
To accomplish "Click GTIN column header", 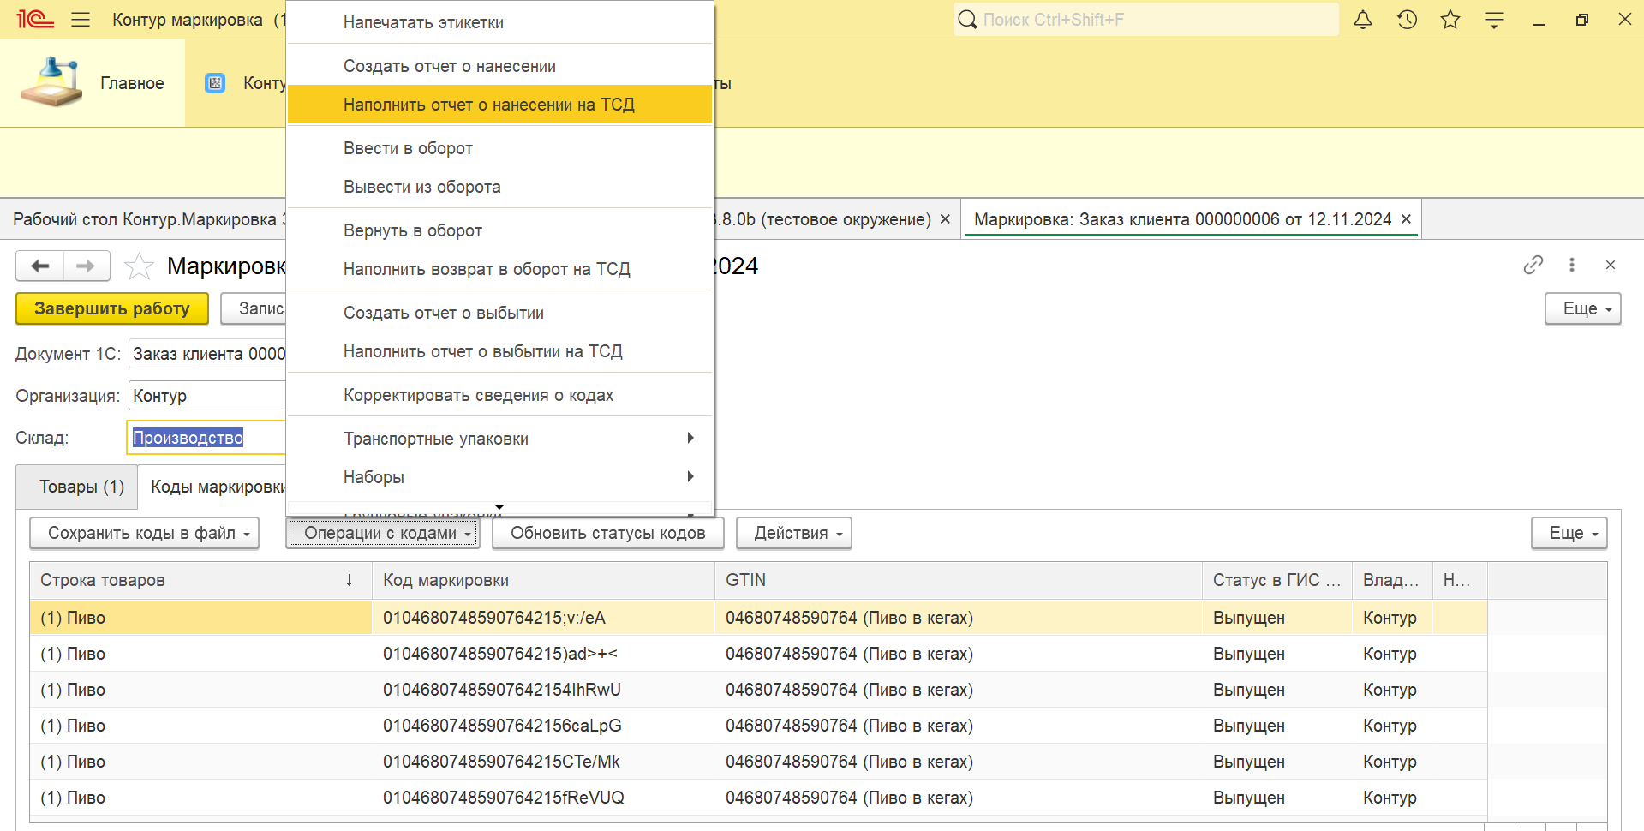I will pos(959,580).
